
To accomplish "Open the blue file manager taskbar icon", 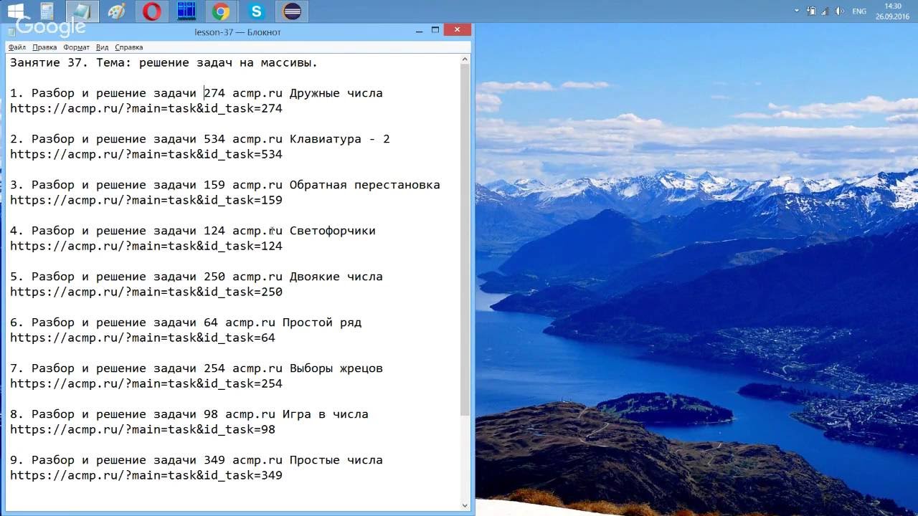I will click(x=186, y=11).
